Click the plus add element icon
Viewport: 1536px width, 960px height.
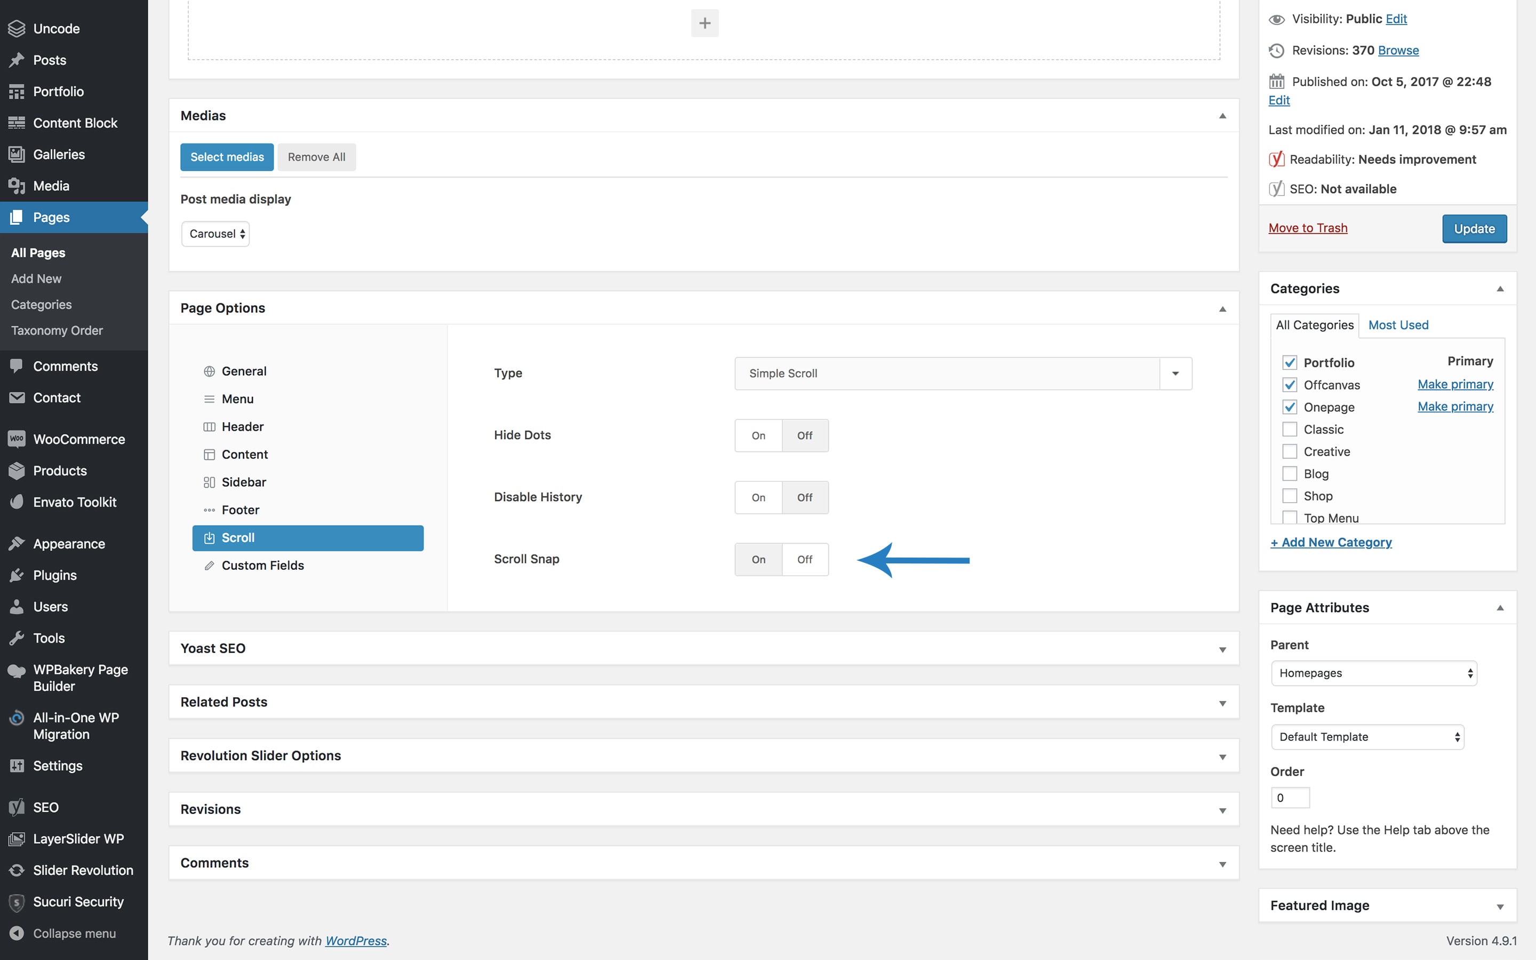click(x=705, y=23)
